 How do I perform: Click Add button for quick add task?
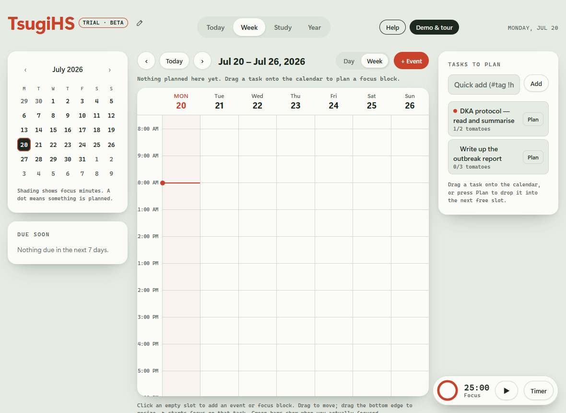point(536,84)
